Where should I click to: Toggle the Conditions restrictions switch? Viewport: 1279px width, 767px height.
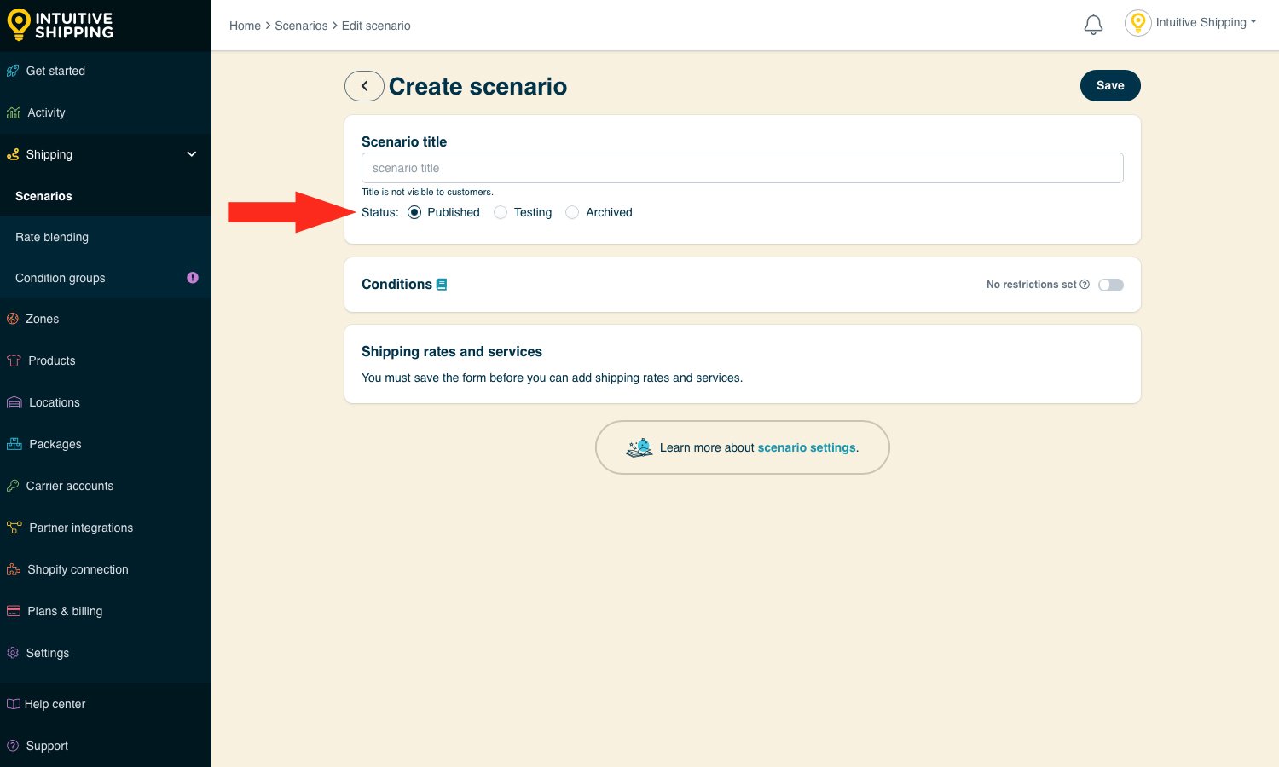pyautogui.click(x=1111, y=285)
